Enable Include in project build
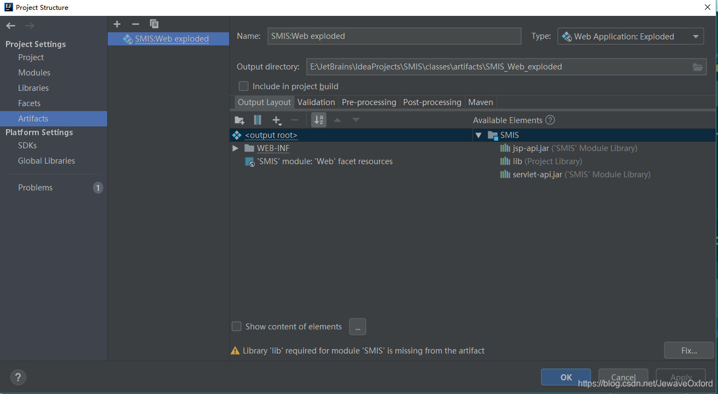Image resolution: width=718 pixels, height=394 pixels. point(244,86)
